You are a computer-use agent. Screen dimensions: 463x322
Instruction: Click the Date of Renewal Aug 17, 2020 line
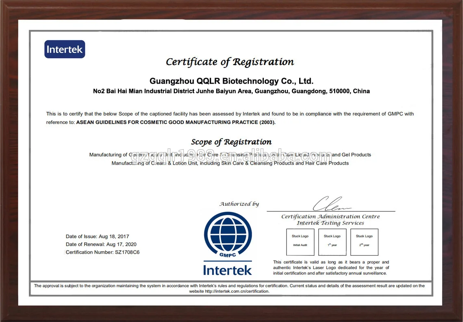[101, 244]
